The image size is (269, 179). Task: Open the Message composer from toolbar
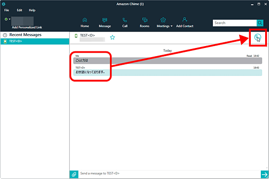point(105,23)
